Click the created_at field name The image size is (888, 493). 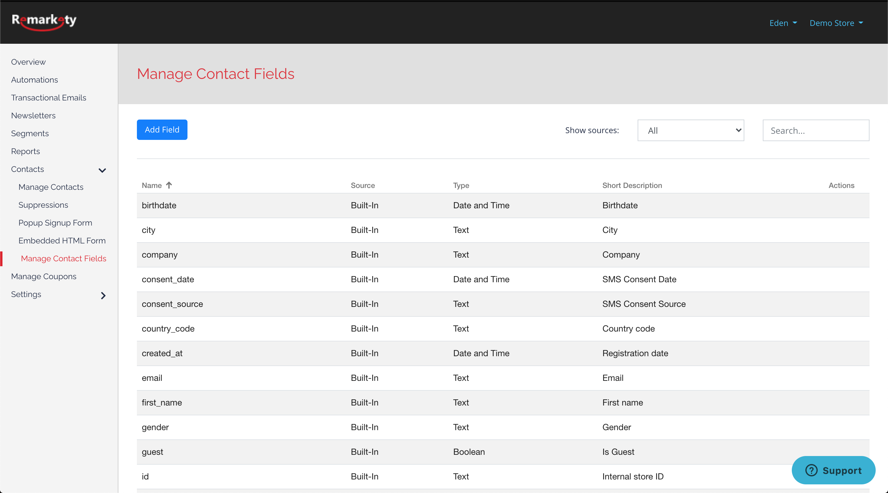pos(162,353)
